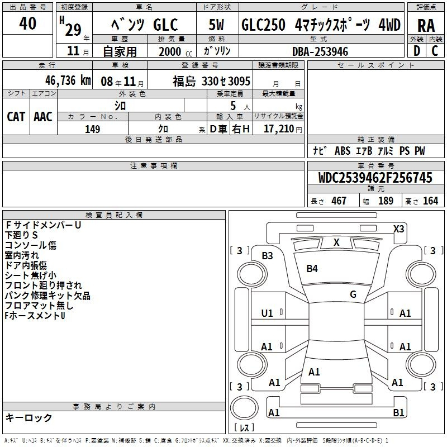Select the G windshield mark

click(353, 294)
